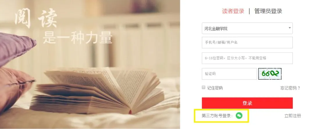Refresh the 6602 captcha image
The width and height of the screenshot is (314, 129).
click(270, 74)
